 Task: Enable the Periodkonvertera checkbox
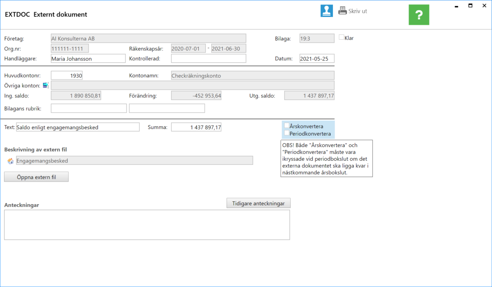(287, 133)
